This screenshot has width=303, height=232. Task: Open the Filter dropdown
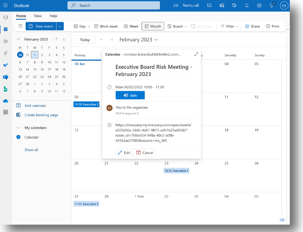pyautogui.click(x=229, y=26)
